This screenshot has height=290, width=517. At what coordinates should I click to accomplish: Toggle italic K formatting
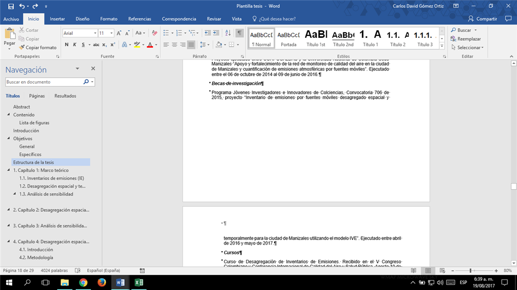[x=75, y=44]
